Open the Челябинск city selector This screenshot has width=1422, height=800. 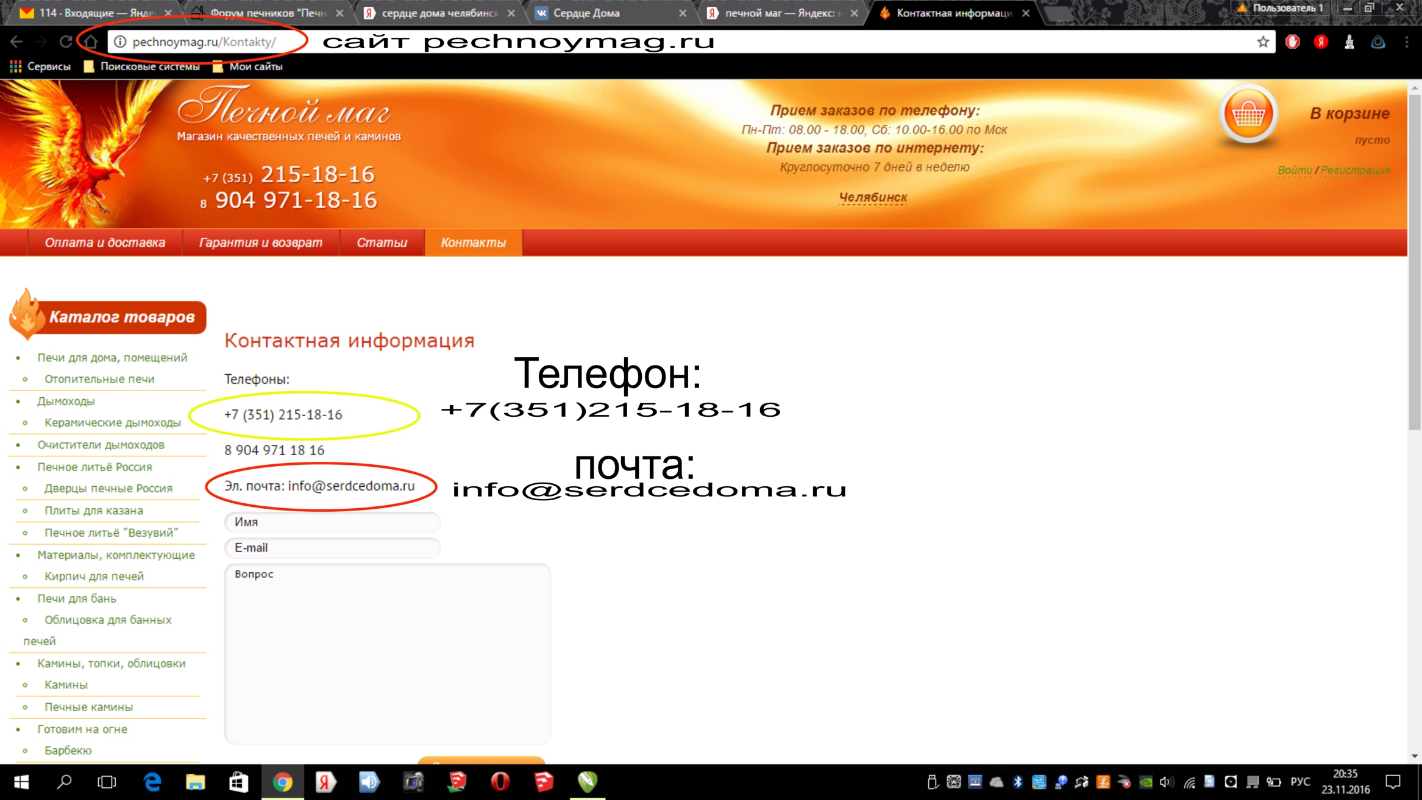click(x=873, y=197)
